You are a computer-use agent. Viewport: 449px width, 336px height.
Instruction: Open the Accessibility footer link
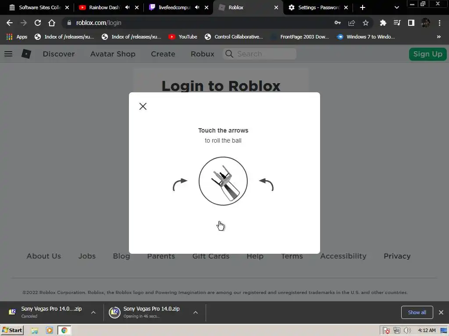coord(343,256)
